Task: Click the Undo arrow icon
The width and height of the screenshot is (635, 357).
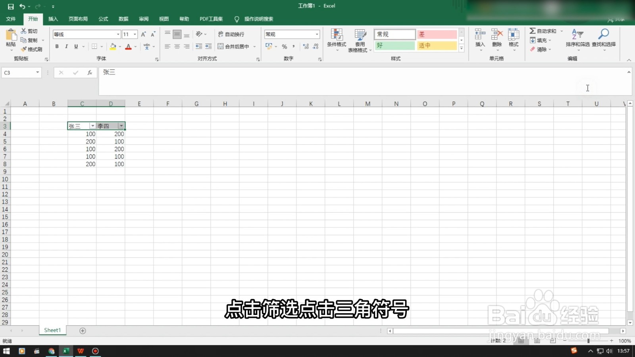Action: [22, 6]
